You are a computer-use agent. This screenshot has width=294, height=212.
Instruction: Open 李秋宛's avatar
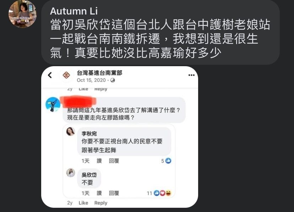pyautogui.click(x=71, y=131)
